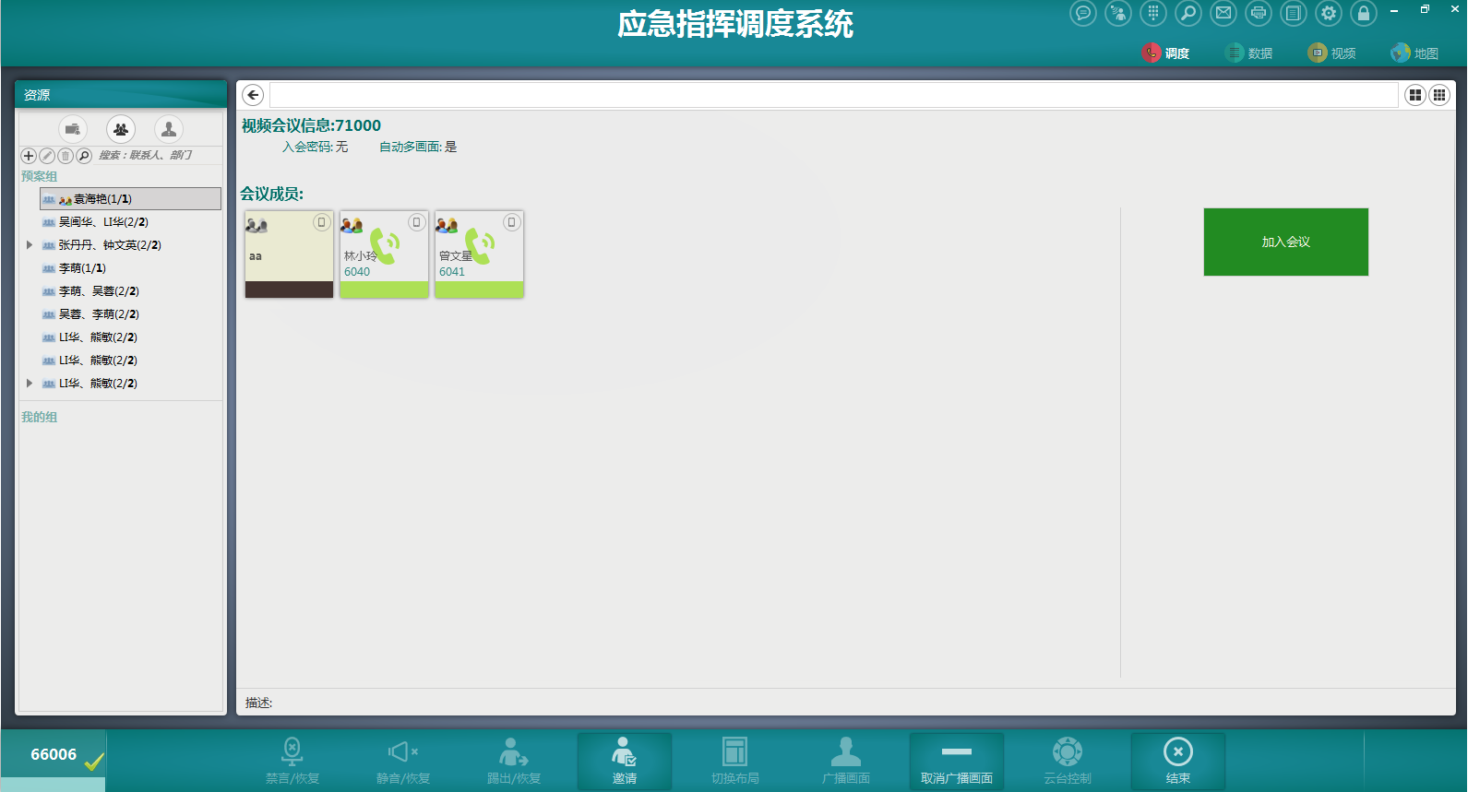Screen dimensions: 1468x792
Task: Switch to the 地图 tab
Action: click(x=1414, y=53)
